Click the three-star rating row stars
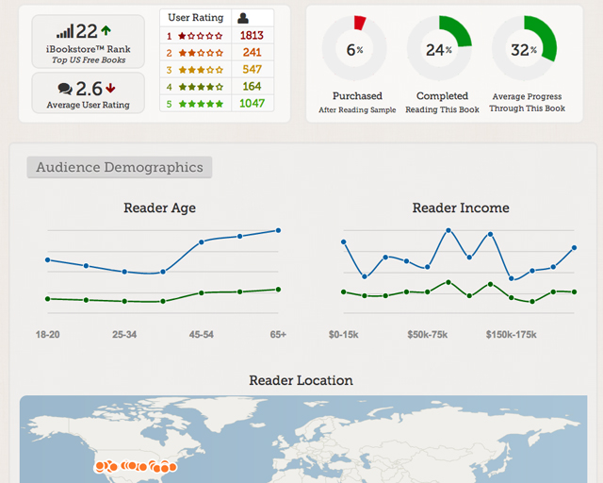This screenshot has width=603, height=483. pos(201,70)
